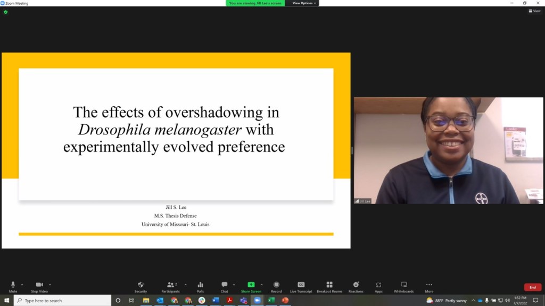This screenshot has height=306, width=545.
Task: Mute the microphone in Zoom toolbar
Action: [13, 286]
